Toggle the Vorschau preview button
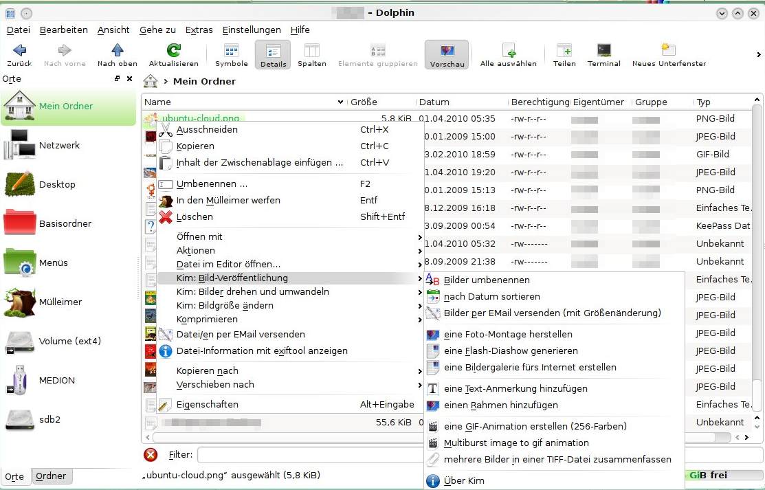Image resolution: width=765 pixels, height=490 pixels. click(447, 55)
